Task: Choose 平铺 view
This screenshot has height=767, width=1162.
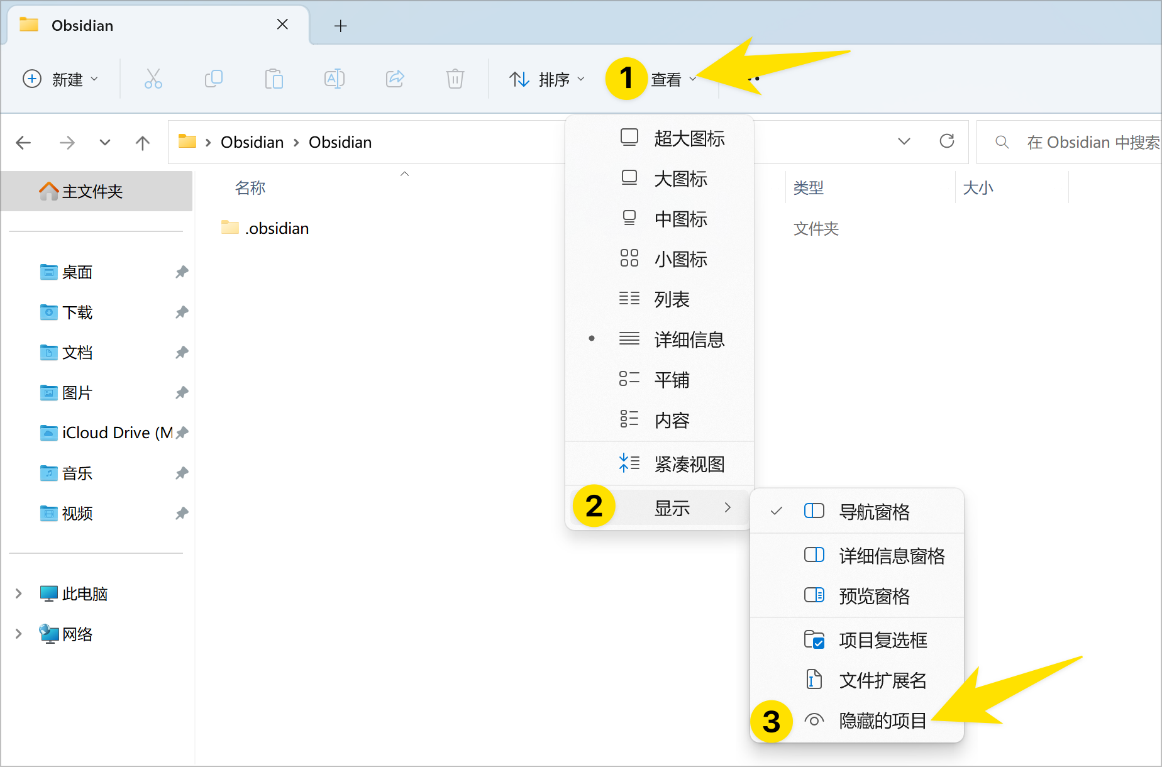Action: (660, 380)
